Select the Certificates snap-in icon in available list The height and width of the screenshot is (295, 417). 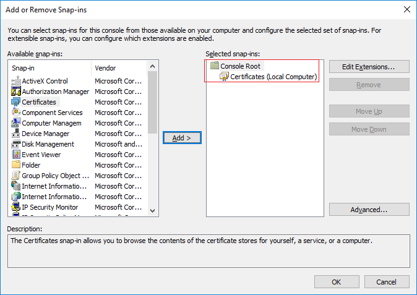(17, 102)
